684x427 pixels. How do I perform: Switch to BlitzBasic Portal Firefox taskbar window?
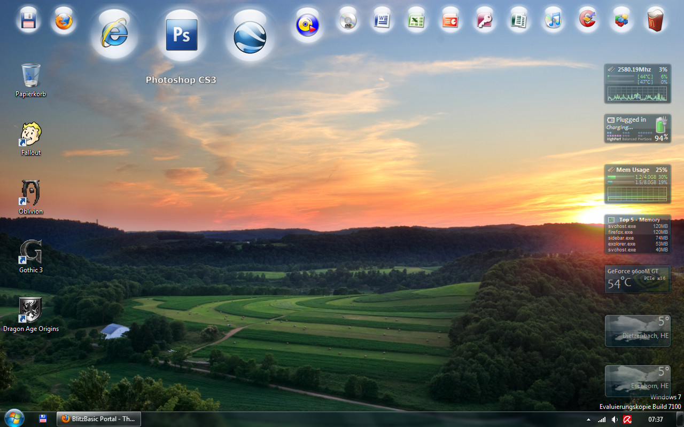99,419
